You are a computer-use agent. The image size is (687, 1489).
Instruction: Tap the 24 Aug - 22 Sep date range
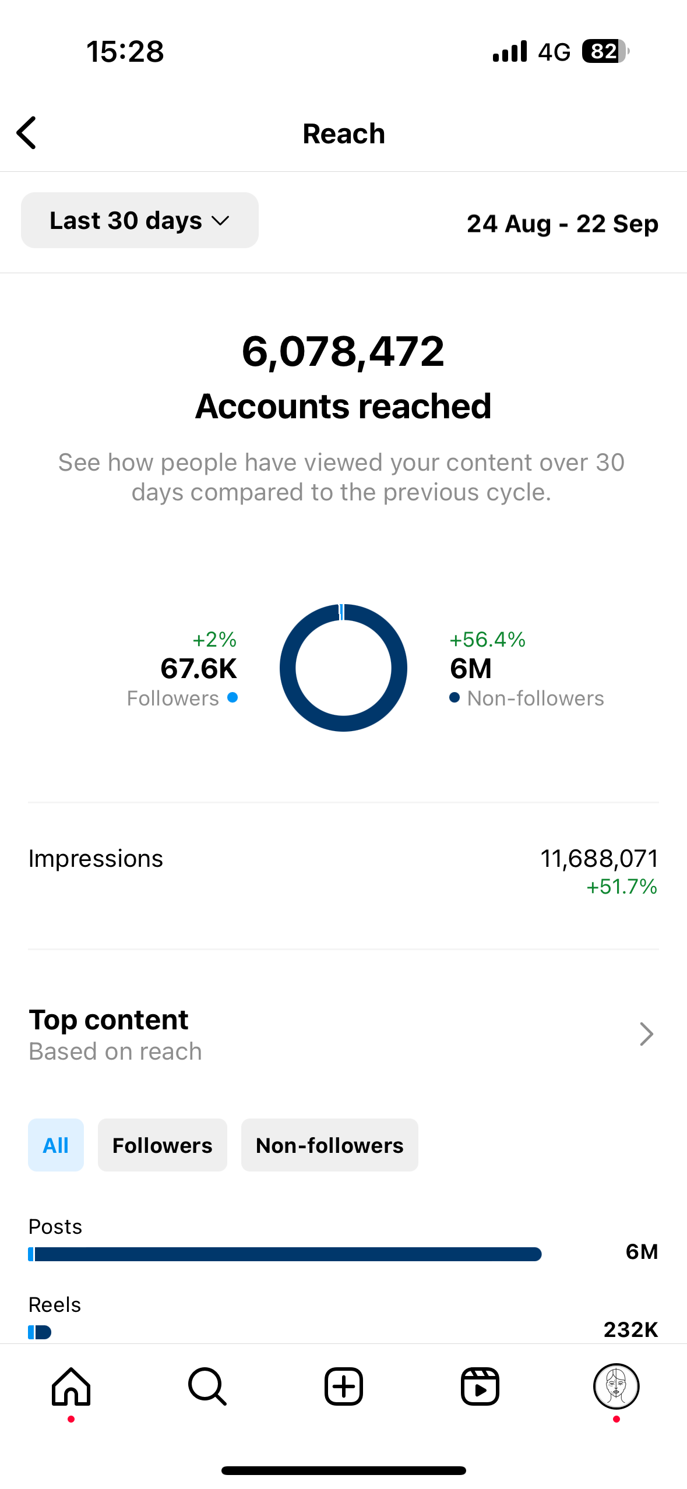pos(562,224)
